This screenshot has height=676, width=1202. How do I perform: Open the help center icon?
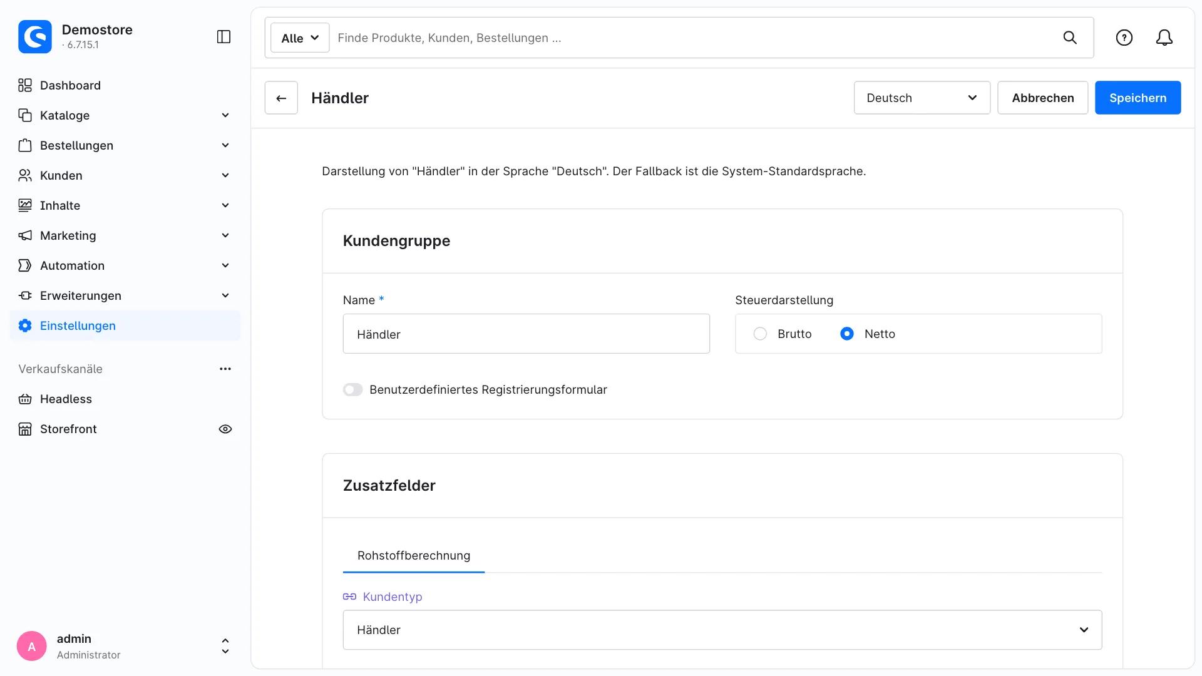1124,38
